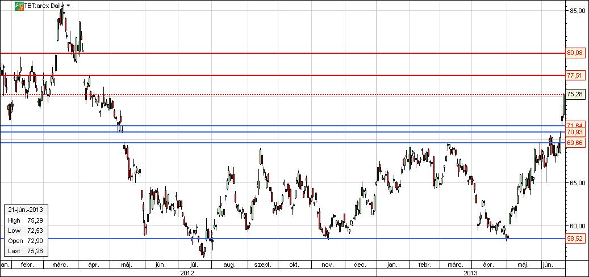Click the okt. month label on time axis
This screenshot has width=589, height=277.
coord(294,265)
